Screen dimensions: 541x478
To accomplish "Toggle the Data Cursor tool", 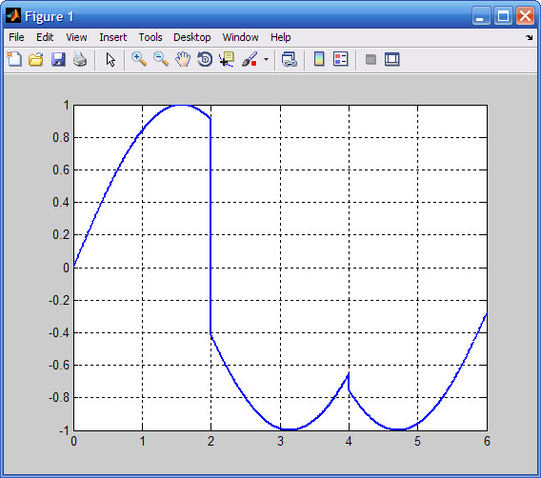I will [x=227, y=59].
